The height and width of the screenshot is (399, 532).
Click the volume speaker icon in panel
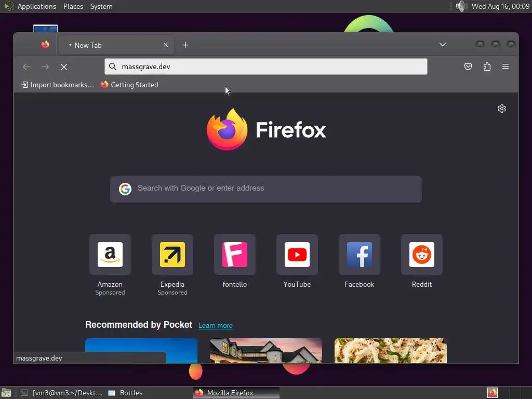[461, 6]
